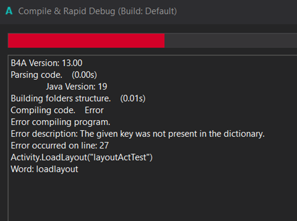This screenshot has height=221, width=297.
Task: Click the red filled part of the progress bar
Action: pyautogui.click(x=86, y=41)
